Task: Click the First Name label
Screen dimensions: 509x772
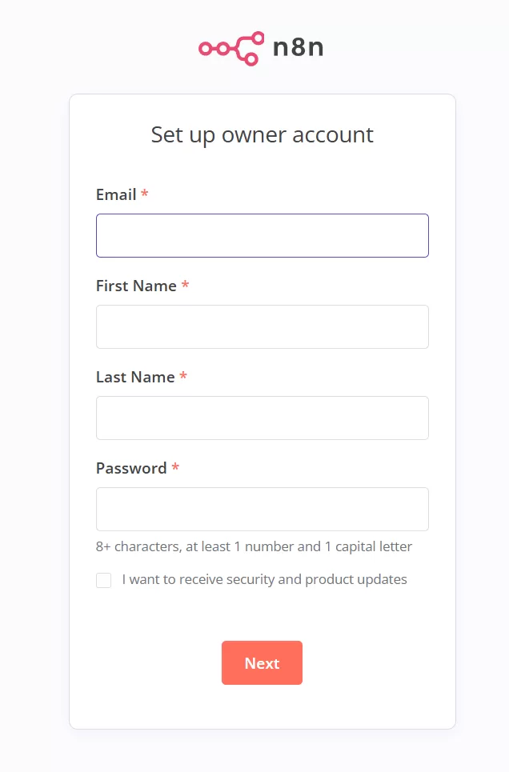Action: (x=136, y=286)
